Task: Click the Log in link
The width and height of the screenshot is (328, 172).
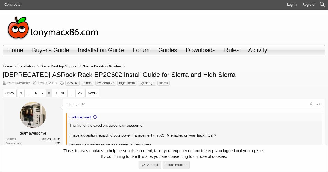Action: 292,5
